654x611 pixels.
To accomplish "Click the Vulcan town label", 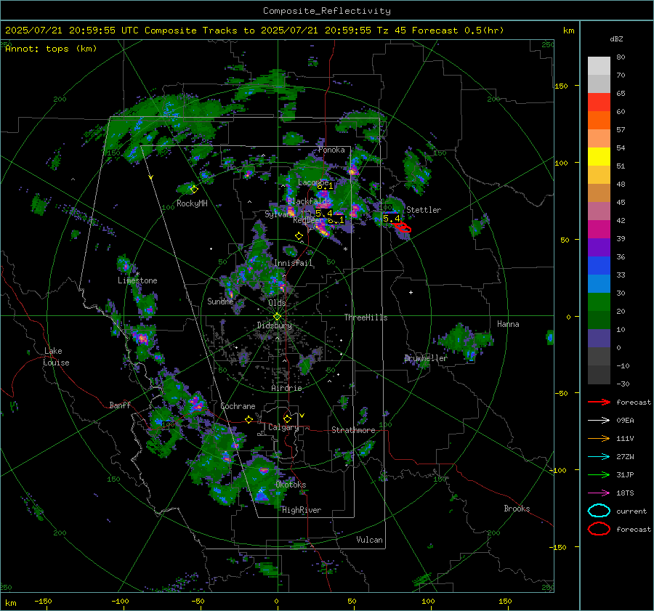I will click(370, 540).
